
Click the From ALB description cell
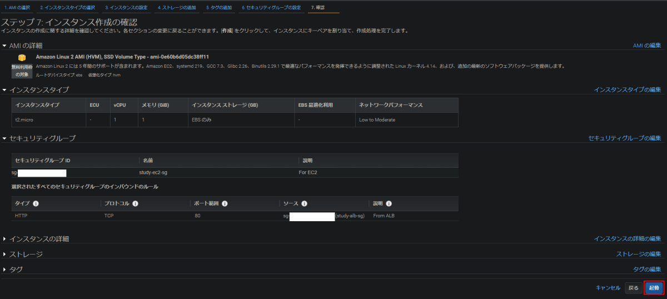(x=385, y=215)
